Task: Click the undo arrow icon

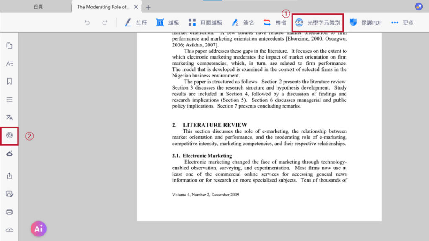Action: 87,23
